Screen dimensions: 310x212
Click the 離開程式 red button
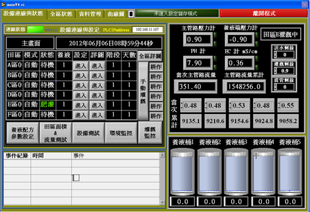click(x=264, y=13)
